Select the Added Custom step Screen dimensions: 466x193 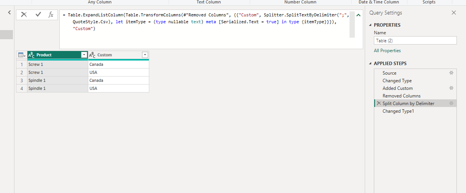coord(397,88)
